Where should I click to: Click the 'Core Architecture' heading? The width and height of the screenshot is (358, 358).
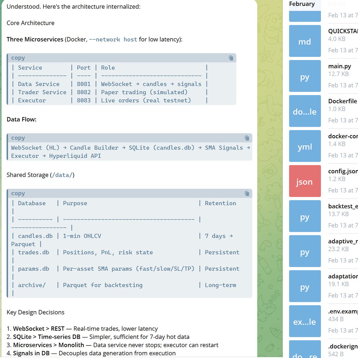pyautogui.click(x=30, y=23)
